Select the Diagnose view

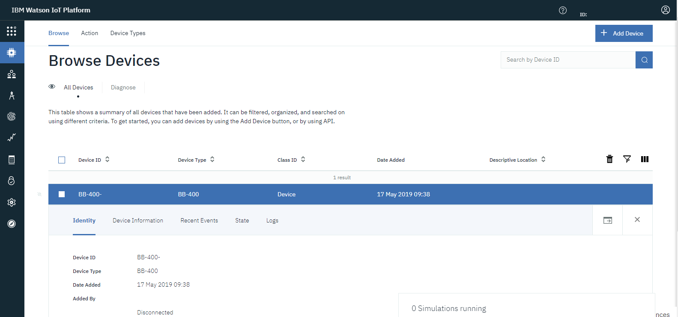click(x=123, y=87)
